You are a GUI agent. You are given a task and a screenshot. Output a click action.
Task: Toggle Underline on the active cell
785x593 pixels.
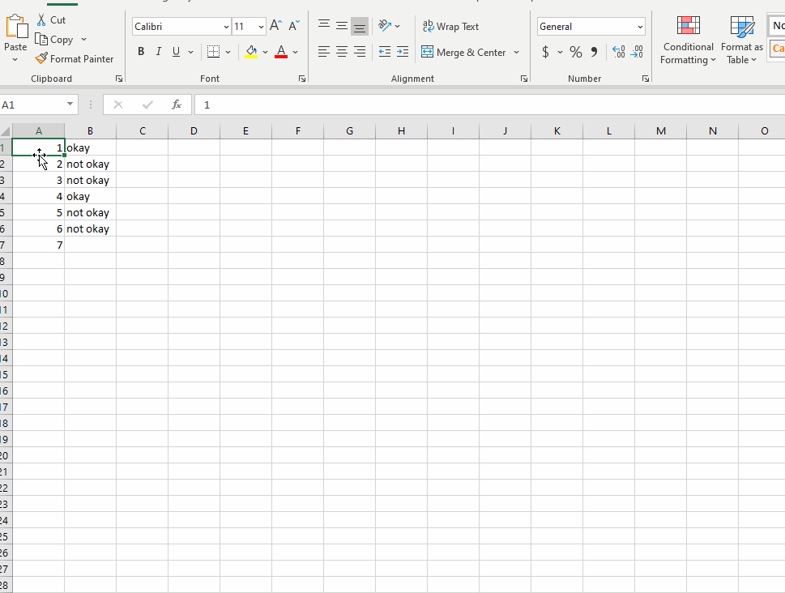tap(175, 51)
